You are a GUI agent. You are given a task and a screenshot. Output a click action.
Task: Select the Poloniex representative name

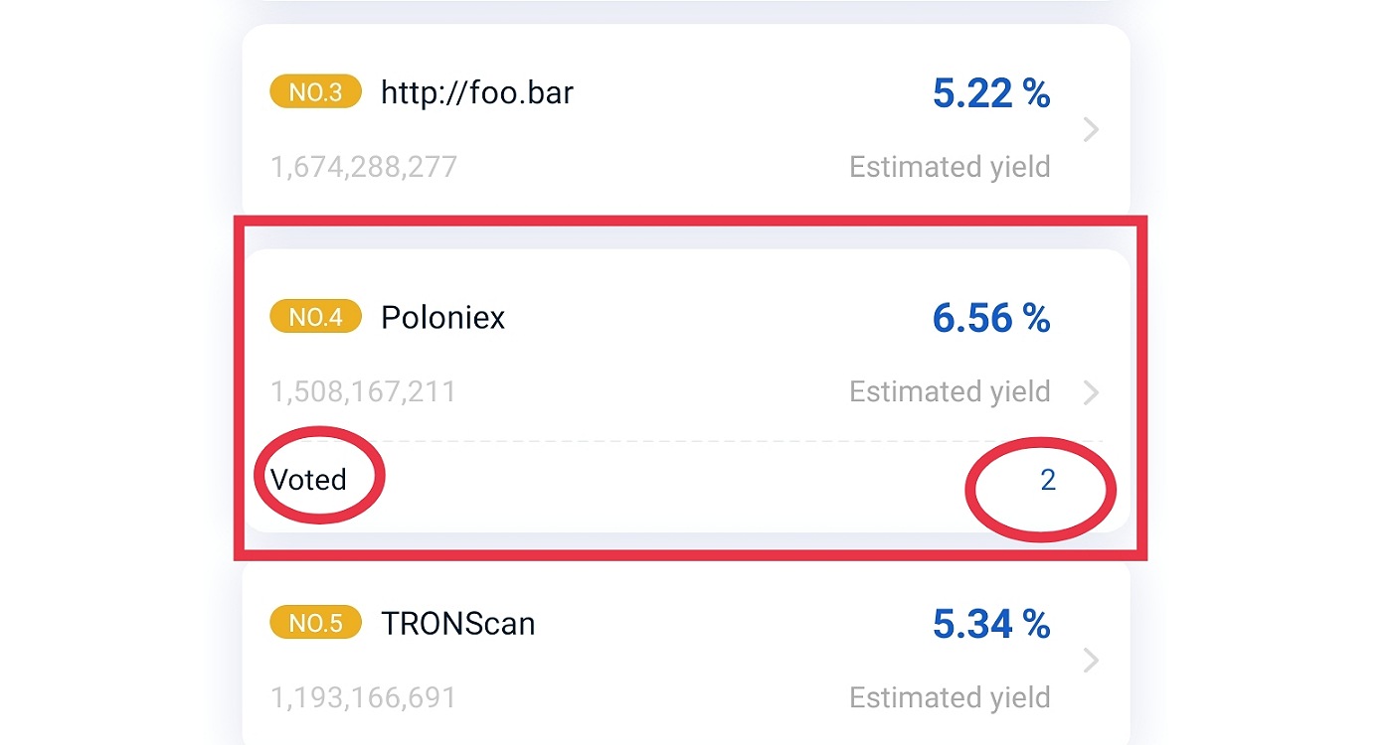click(443, 318)
